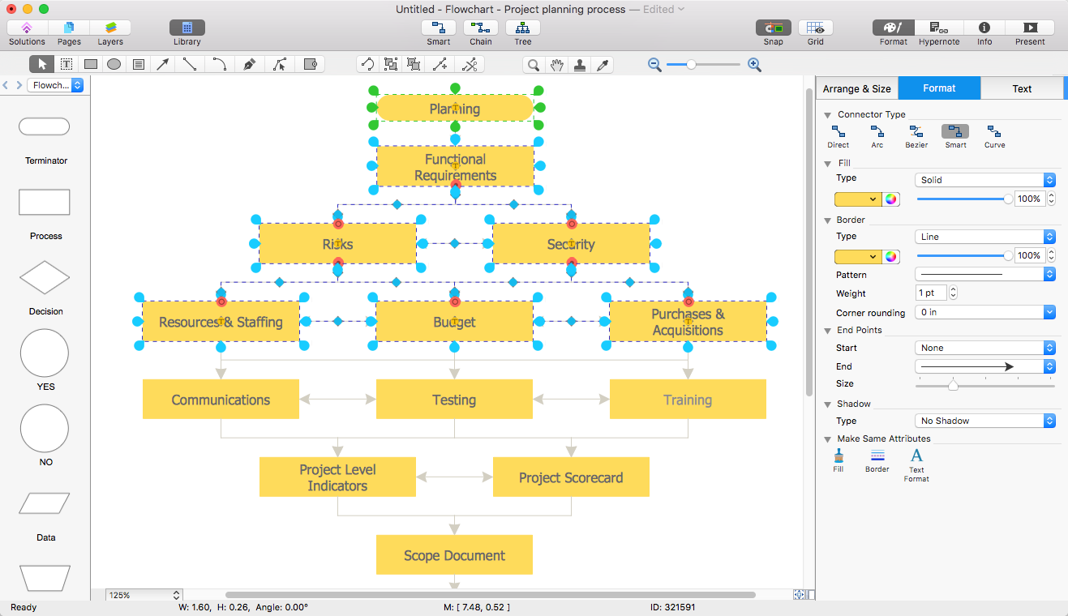Open the Hypernote panel

click(x=938, y=28)
